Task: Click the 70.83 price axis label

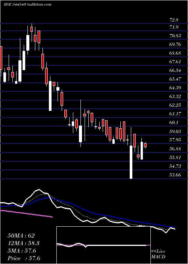Action: [175, 36]
